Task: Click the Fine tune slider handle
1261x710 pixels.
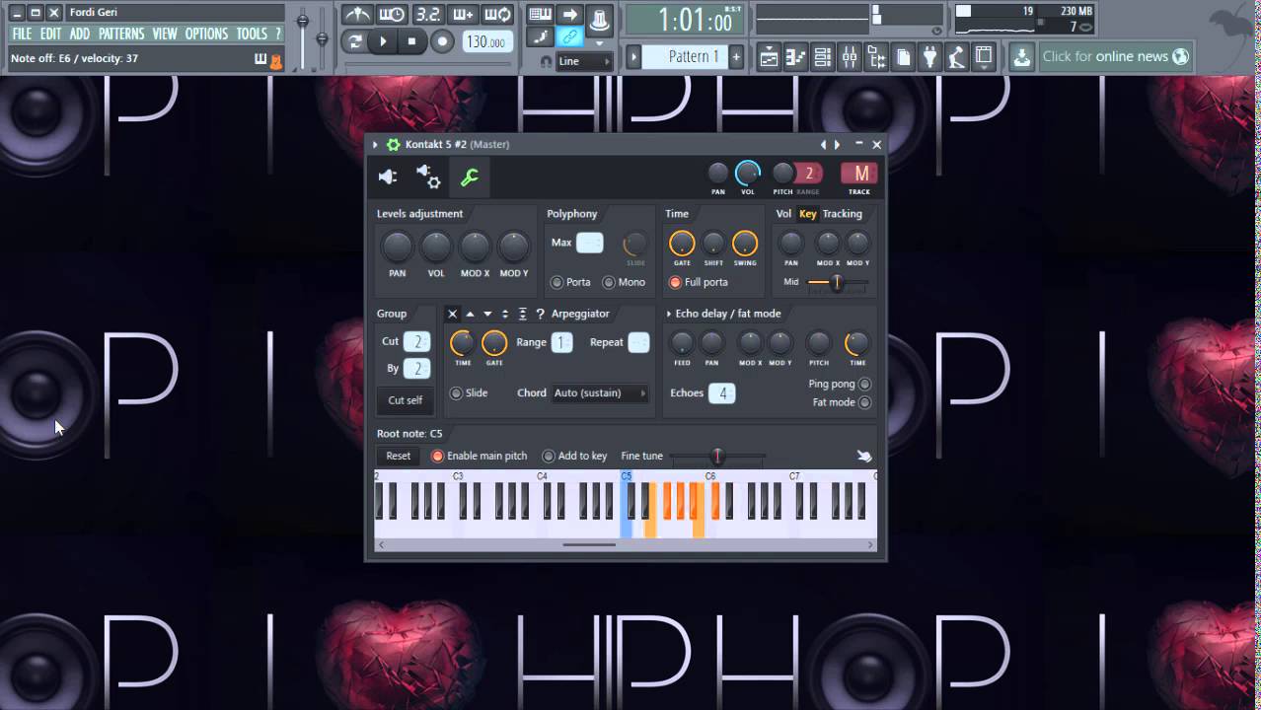Action: [717, 457]
